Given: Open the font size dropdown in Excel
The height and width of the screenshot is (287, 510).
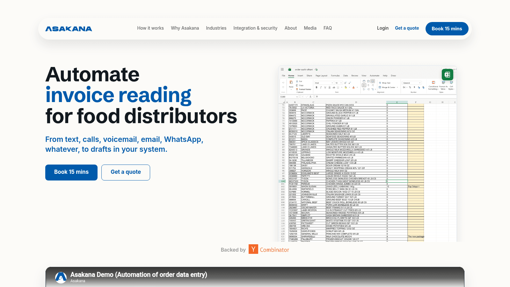Looking at the screenshot, I should pyautogui.click(x=341, y=83).
